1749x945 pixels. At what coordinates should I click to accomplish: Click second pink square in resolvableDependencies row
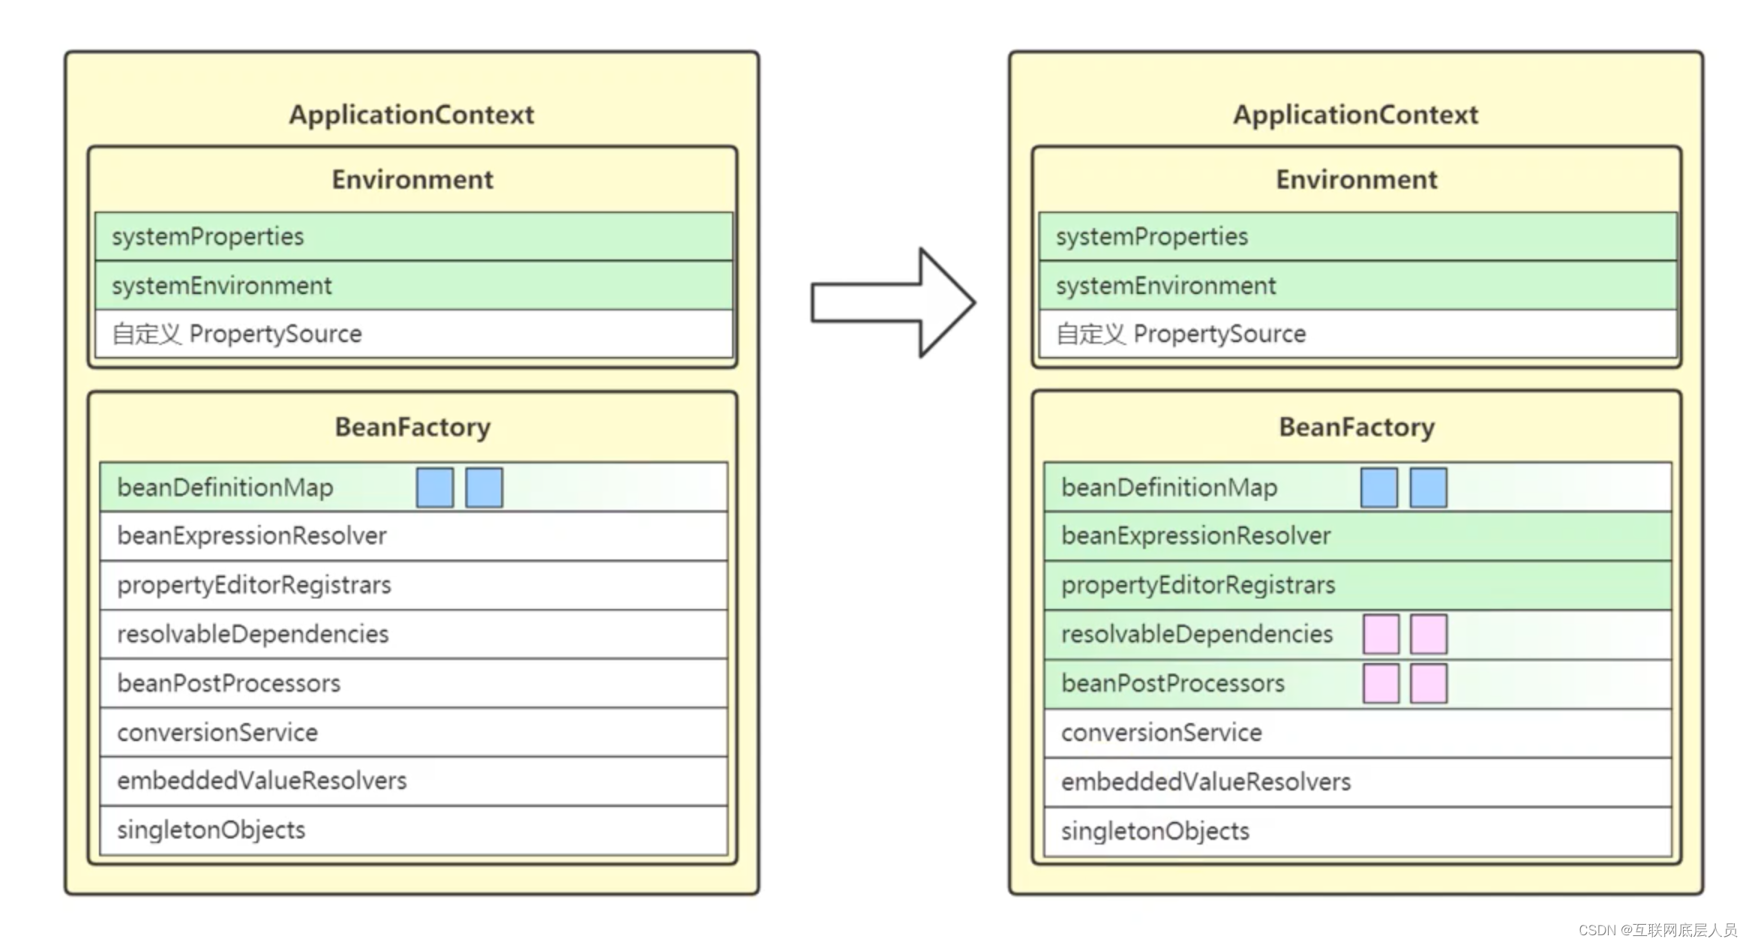(x=1428, y=634)
